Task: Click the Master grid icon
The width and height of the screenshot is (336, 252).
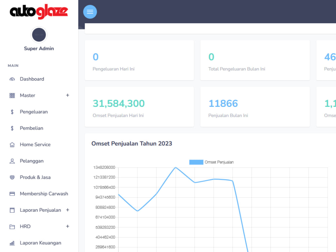Action: point(12,95)
